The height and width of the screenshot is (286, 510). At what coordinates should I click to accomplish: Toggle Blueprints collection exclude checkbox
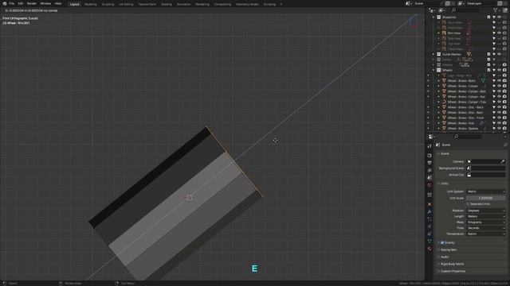(488, 17)
